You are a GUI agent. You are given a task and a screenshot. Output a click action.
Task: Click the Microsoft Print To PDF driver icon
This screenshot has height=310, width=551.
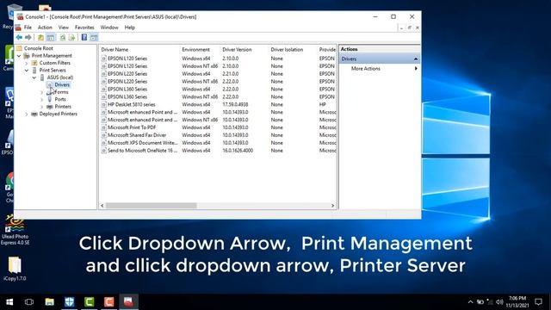[103, 127]
